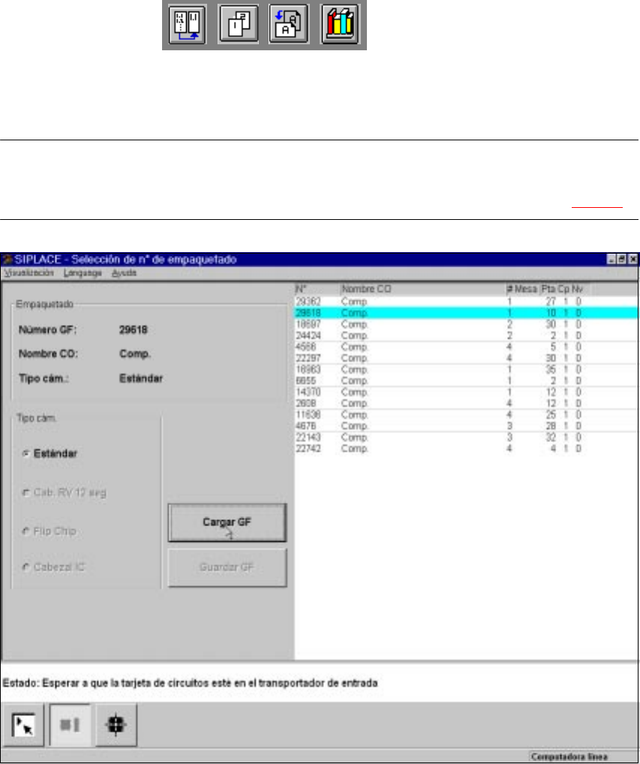This screenshot has width=640, height=764.
Task: Open the Visualización menu
Action: (x=29, y=273)
